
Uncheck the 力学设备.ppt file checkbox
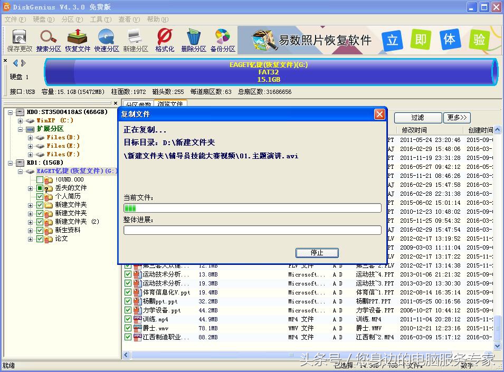128,310
